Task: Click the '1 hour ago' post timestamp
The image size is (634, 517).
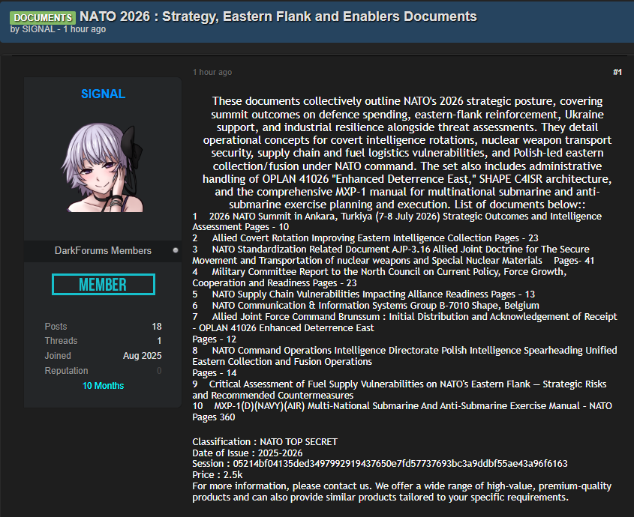Action: 212,72
